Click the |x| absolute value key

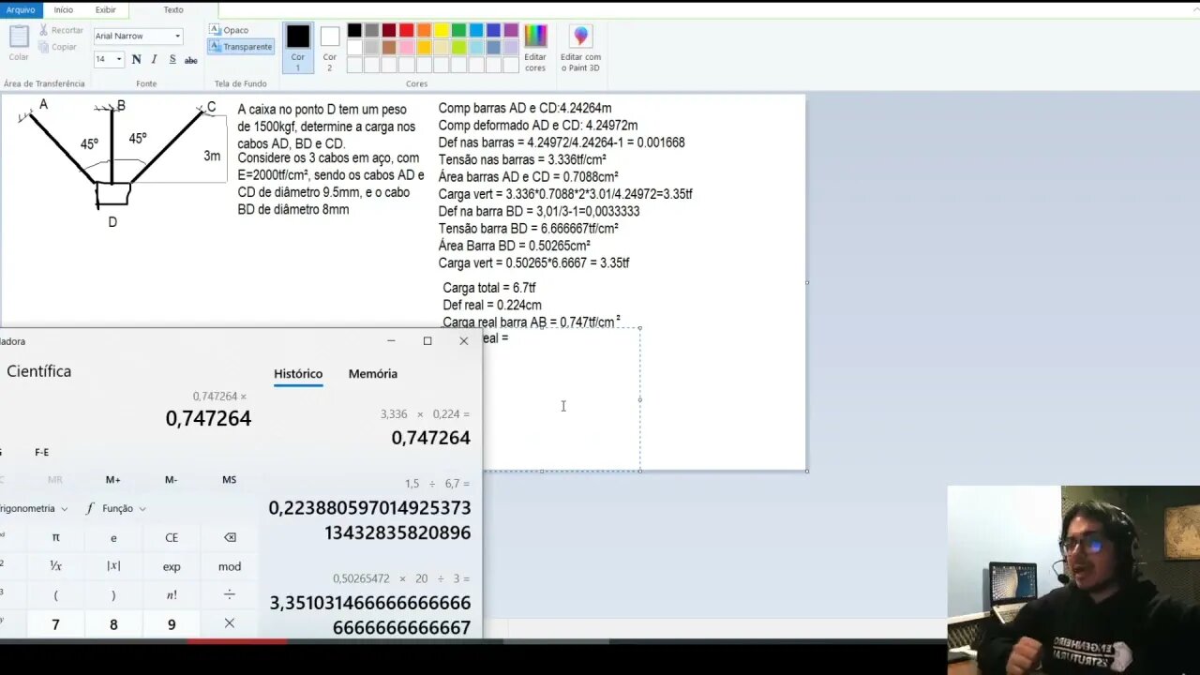pyautogui.click(x=113, y=566)
